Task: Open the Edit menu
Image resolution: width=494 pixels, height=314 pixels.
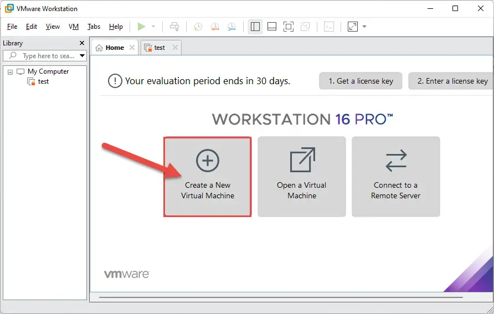Action: pos(31,27)
